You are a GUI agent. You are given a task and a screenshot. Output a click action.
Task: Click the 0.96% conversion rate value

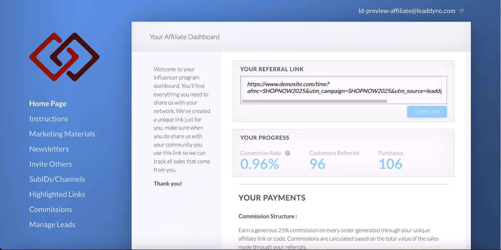tap(260, 164)
